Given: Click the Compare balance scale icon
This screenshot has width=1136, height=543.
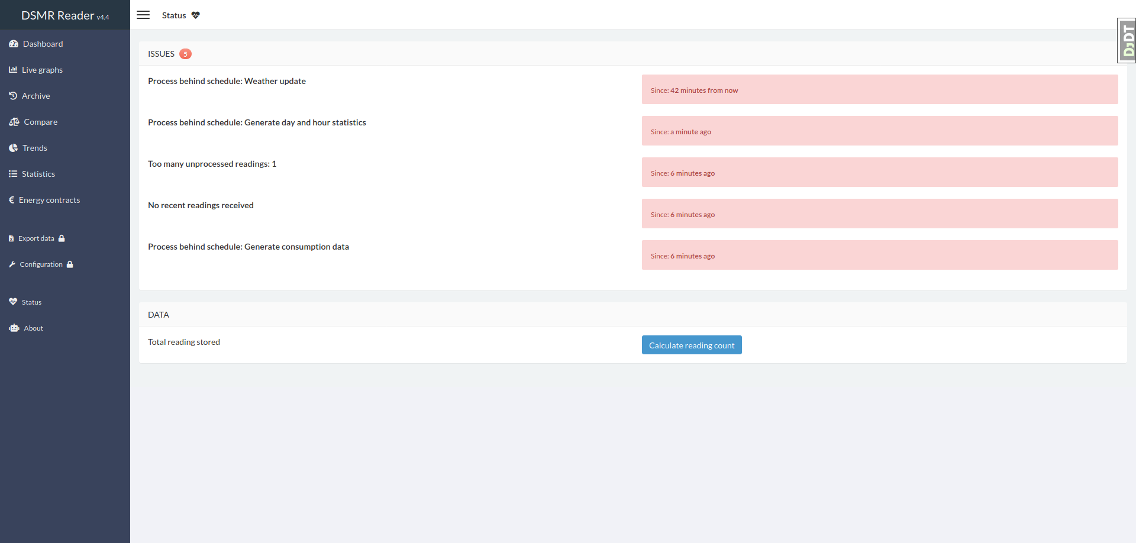Looking at the screenshot, I should tap(14, 122).
